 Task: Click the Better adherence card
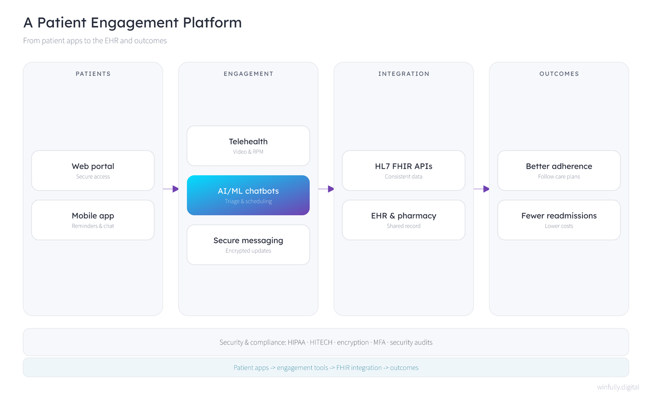(559, 170)
